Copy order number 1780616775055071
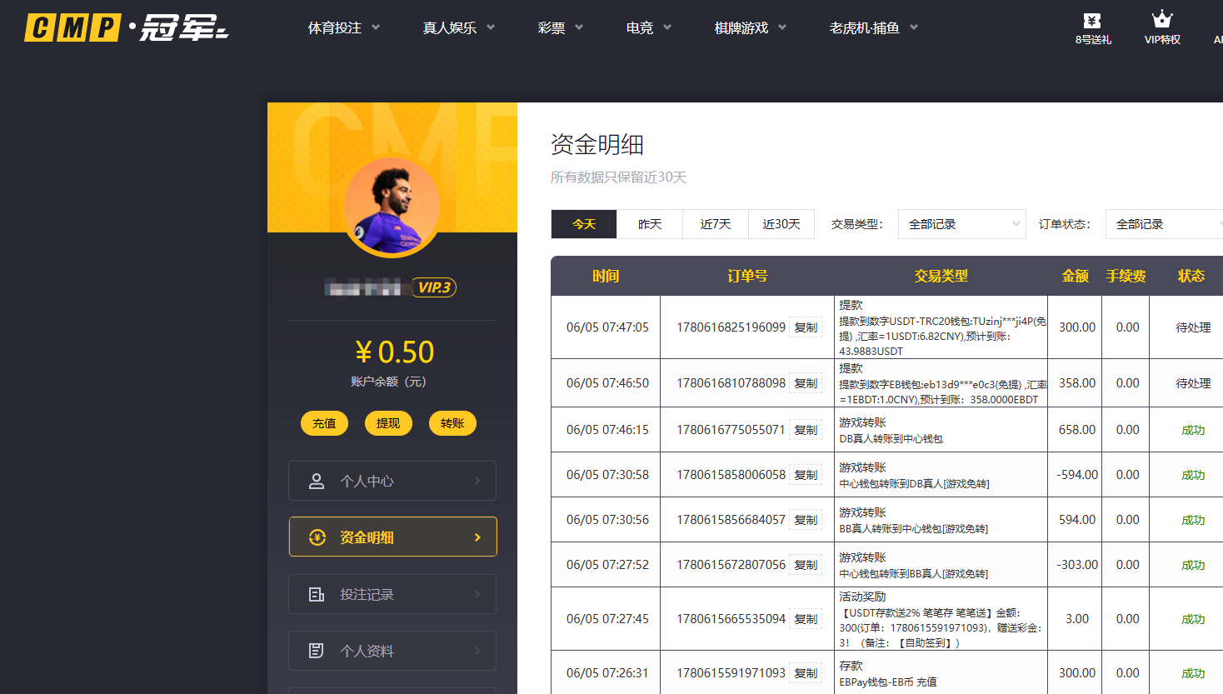The height and width of the screenshot is (694, 1223). 806,430
